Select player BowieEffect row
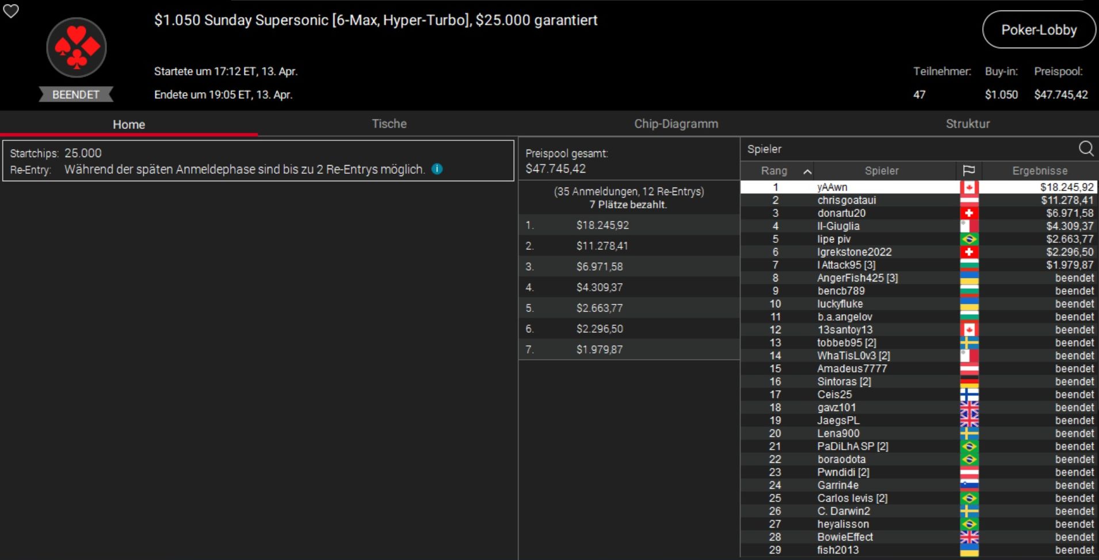This screenshot has height=560, width=1099. (x=918, y=537)
